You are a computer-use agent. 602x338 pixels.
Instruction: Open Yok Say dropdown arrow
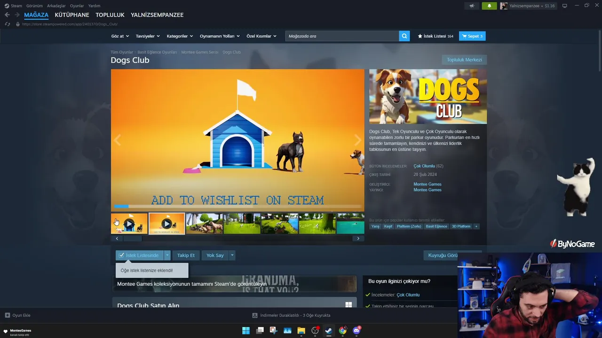[232, 255]
